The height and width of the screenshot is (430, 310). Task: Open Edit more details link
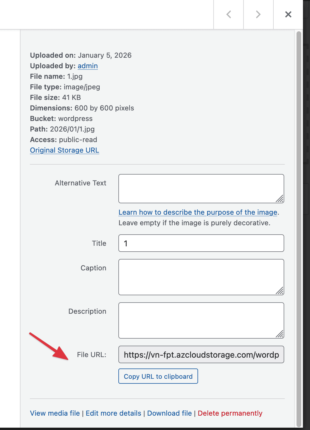[x=113, y=413]
